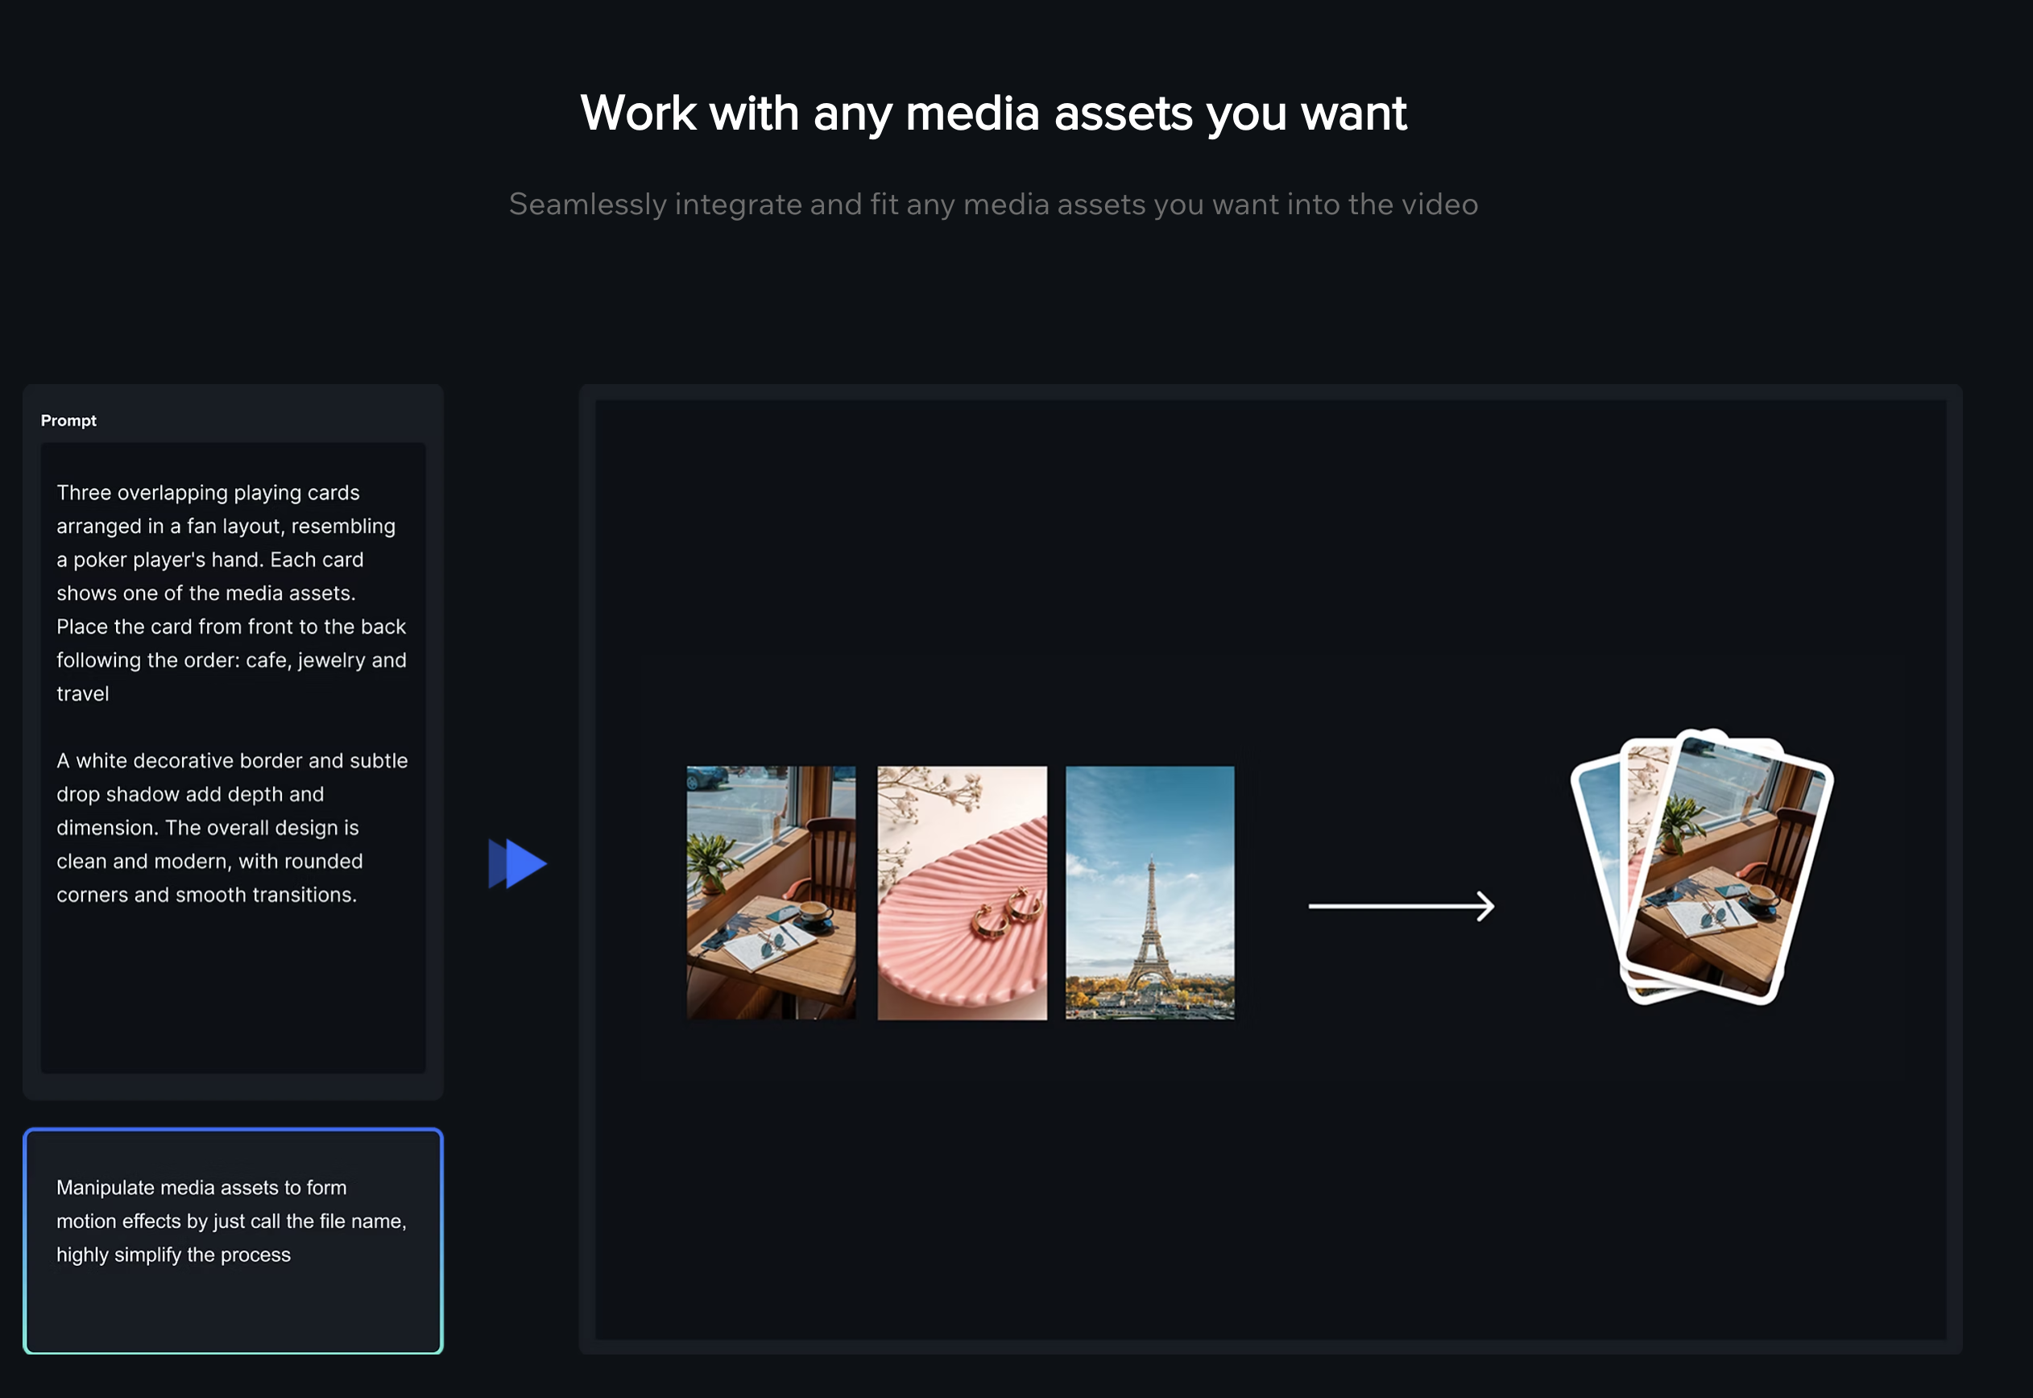The height and width of the screenshot is (1398, 2033).
Task: Click the white right-pointing arrow
Action: [1401, 906]
